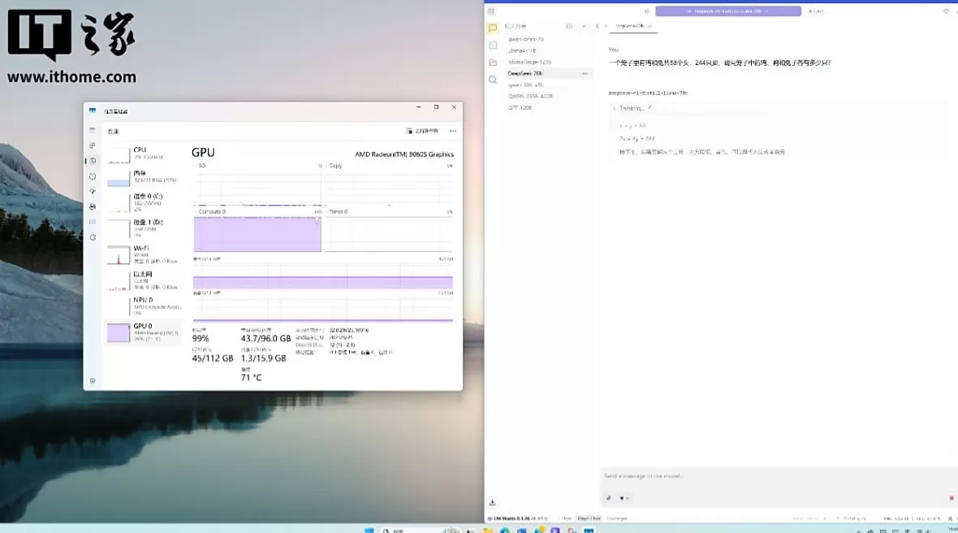The width and height of the screenshot is (958, 533).
Task: Open the three-dots menu in Task Manager
Action: [453, 131]
